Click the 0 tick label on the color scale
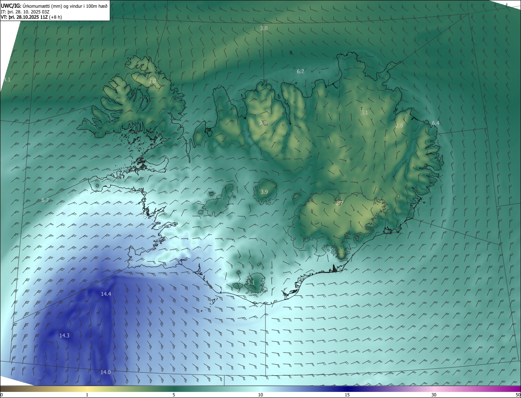The height and width of the screenshot is (398, 521). coord(2,395)
